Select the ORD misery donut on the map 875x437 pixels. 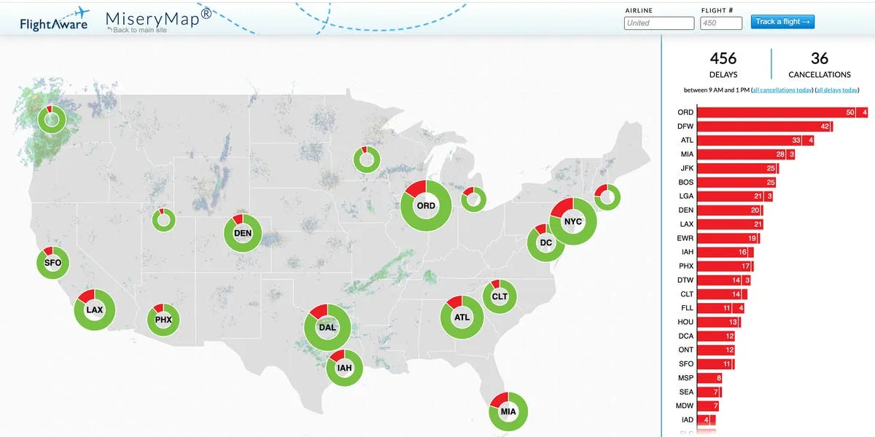pyautogui.click(x=425, y=205)
